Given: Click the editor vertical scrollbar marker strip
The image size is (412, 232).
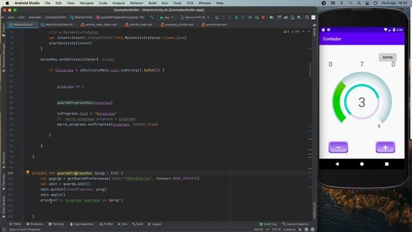Looking at the screenshot, I should [310, 124].
